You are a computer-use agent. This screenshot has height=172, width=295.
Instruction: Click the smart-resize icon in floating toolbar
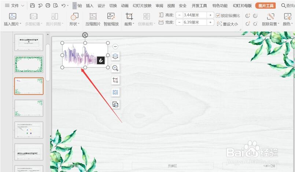click(x=115, y=92)
